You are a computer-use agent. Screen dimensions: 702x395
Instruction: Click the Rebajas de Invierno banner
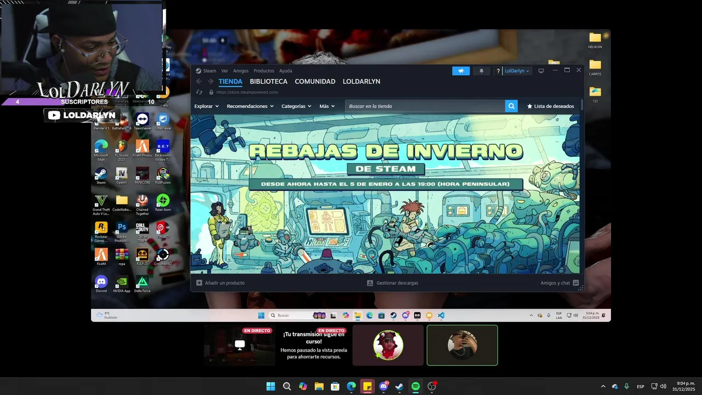tap(385, 194)
